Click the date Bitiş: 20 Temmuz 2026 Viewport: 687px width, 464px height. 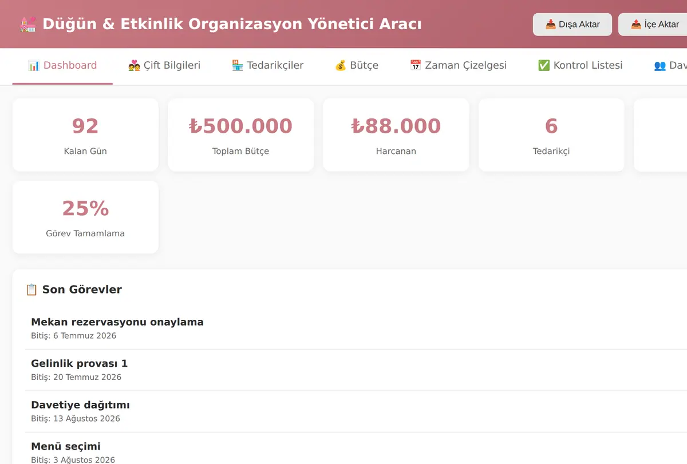pos(76,377)
